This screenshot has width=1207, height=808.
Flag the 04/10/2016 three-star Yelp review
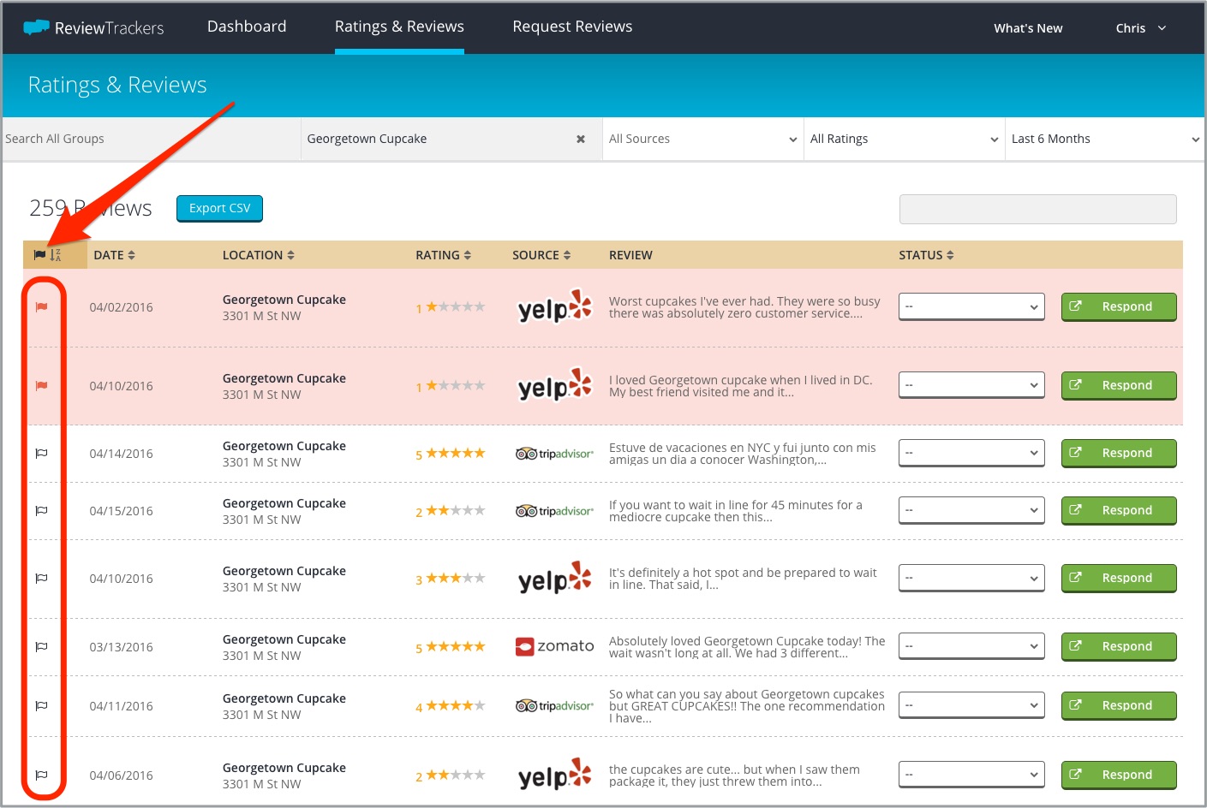click(x=41, y=579)
